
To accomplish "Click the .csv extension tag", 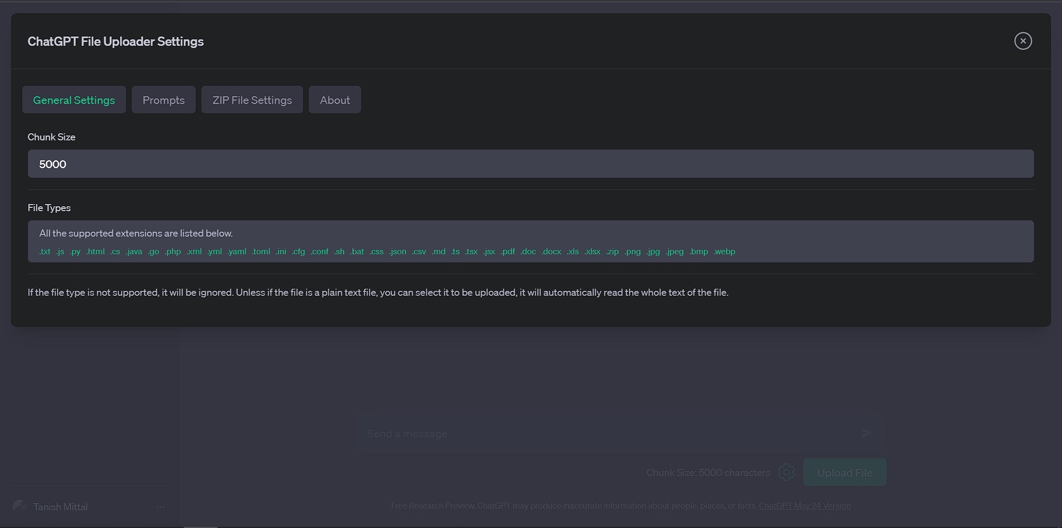I will (x=419, y=252).
